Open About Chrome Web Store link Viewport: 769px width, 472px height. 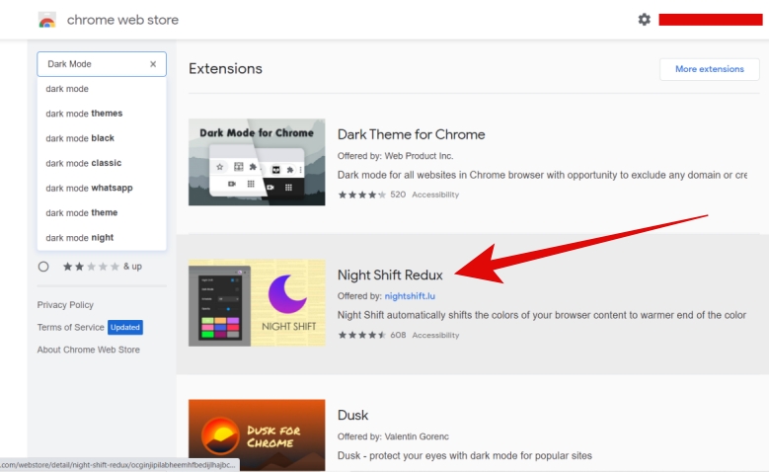coord(88,350)
